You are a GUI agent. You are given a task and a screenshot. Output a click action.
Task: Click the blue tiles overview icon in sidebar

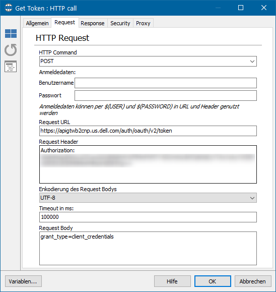11,33
